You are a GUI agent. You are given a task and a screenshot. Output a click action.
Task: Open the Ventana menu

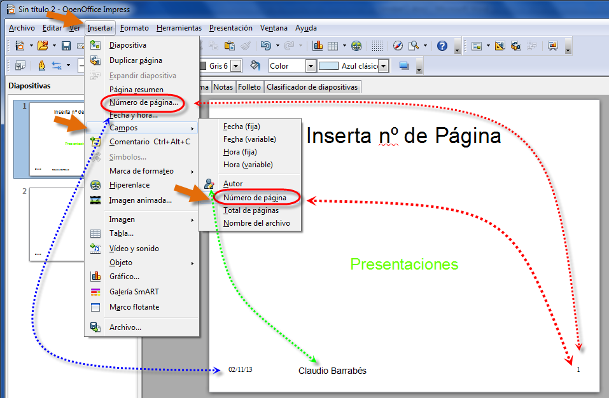[274, 28]
